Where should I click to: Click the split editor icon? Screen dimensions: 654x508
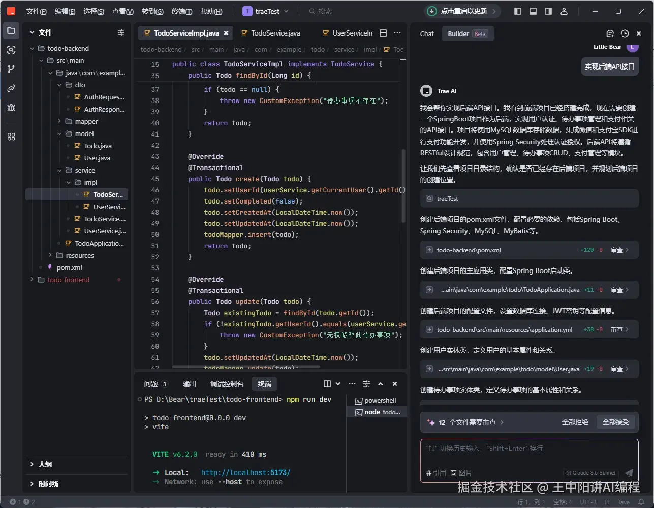[x=383, y=33]
